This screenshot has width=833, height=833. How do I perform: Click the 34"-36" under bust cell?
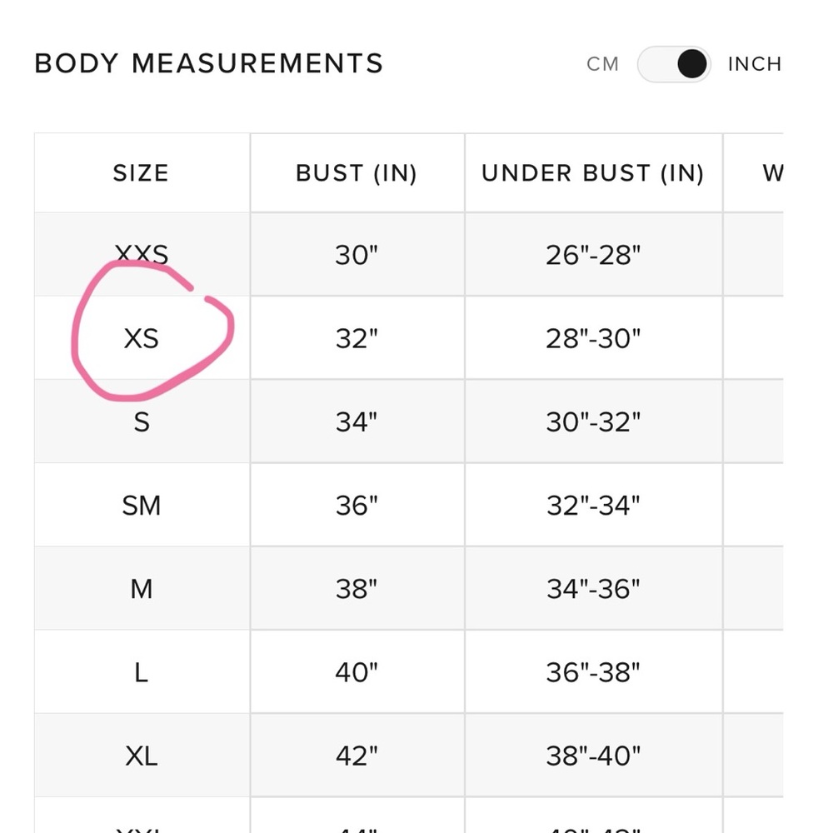[593, 589]
